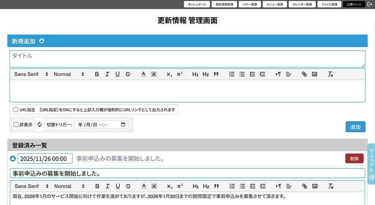Apply Heading 2 in new entry toolbar
This screenshot has height=205, width=375.
tap(206, 74)
